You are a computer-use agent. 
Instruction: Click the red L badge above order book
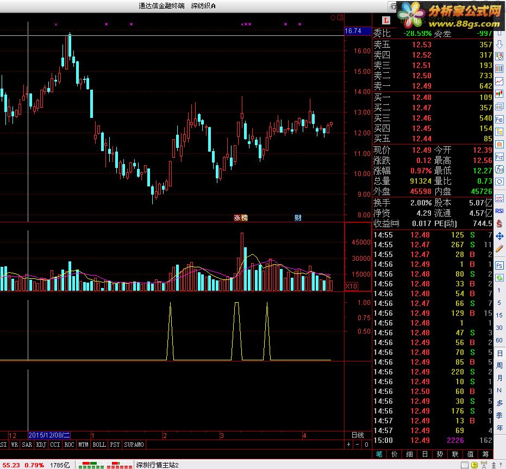(x=386, y=20)
